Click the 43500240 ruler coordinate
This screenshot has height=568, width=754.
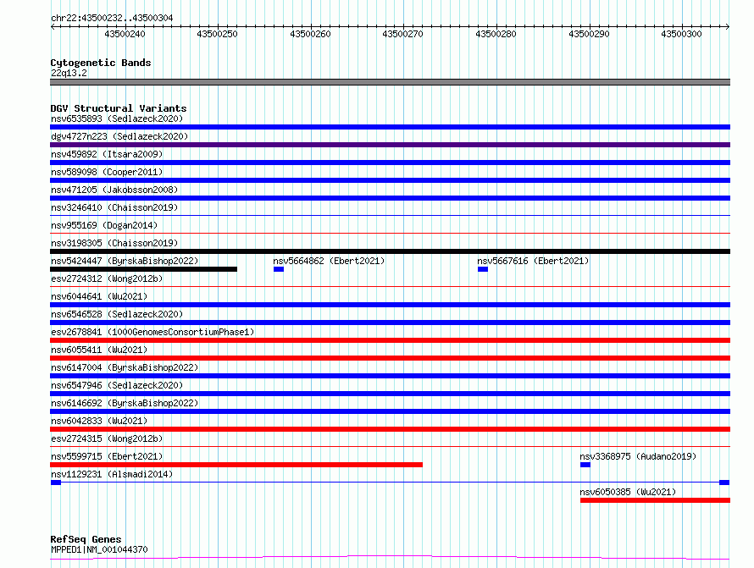pyautogui.click(x=125, y=34)
